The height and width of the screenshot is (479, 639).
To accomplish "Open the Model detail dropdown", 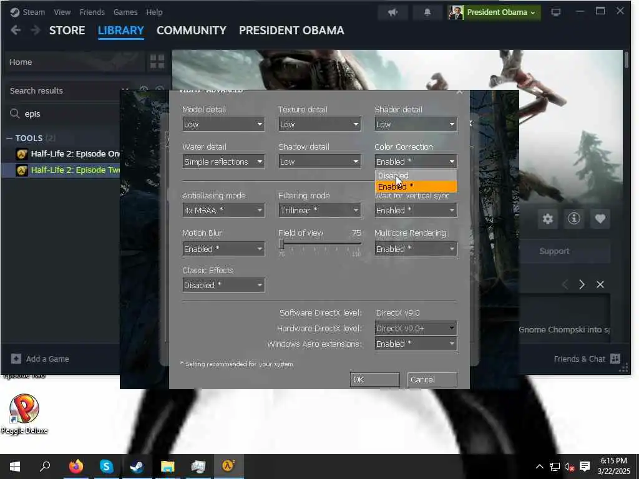I will [224, 124].
